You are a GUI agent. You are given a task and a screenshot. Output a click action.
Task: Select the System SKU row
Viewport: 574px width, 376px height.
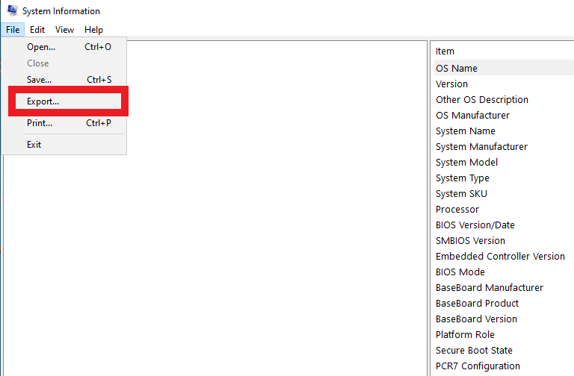pyautogui.click(x=504, y=194)
